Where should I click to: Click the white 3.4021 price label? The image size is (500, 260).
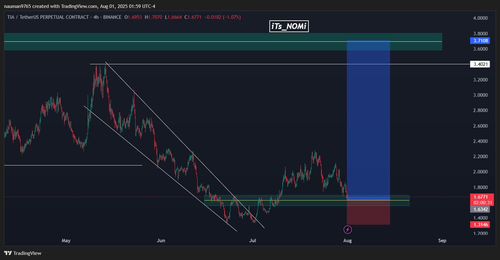point(480,64)
